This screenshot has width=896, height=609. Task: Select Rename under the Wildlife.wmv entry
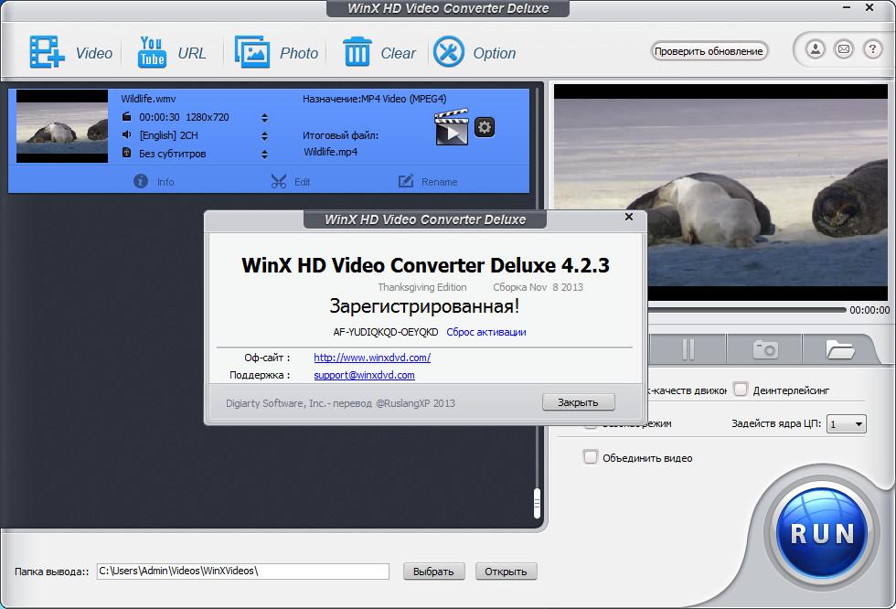(x=428, y=181)
